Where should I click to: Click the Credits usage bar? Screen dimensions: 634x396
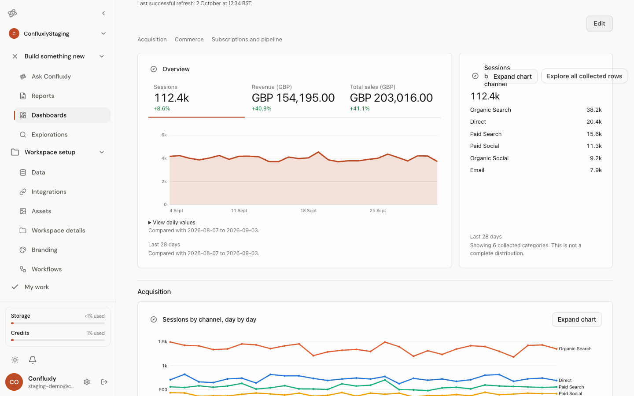58,340
